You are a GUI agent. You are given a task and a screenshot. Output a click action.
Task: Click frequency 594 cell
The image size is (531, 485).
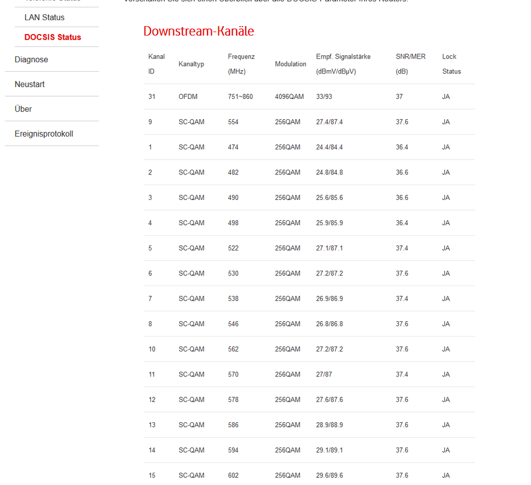233,450
